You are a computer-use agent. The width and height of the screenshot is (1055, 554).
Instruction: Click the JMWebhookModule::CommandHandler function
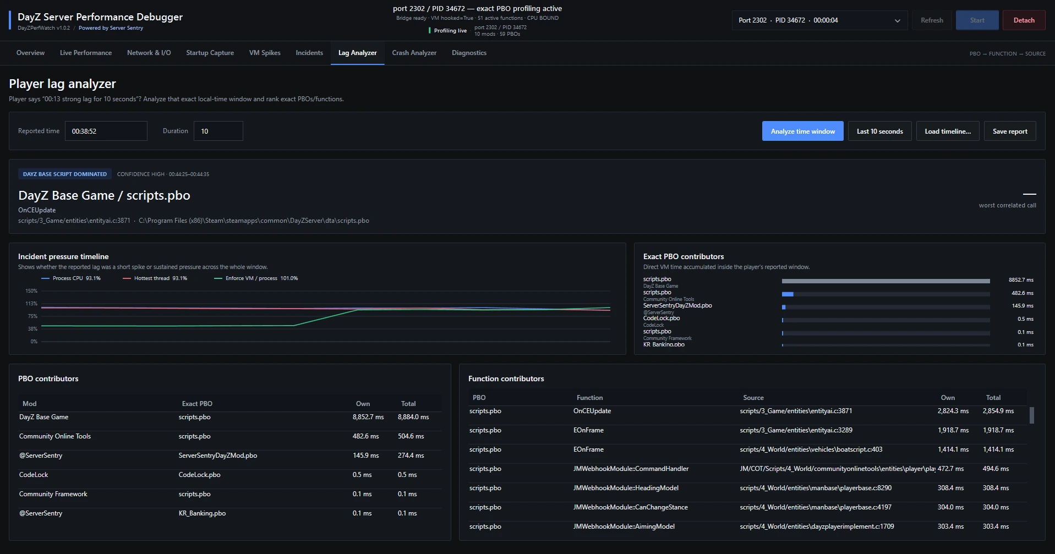[631, 469]
